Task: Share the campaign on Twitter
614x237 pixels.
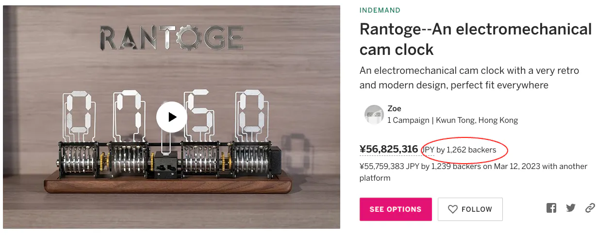Action: (x=571, y=208)
